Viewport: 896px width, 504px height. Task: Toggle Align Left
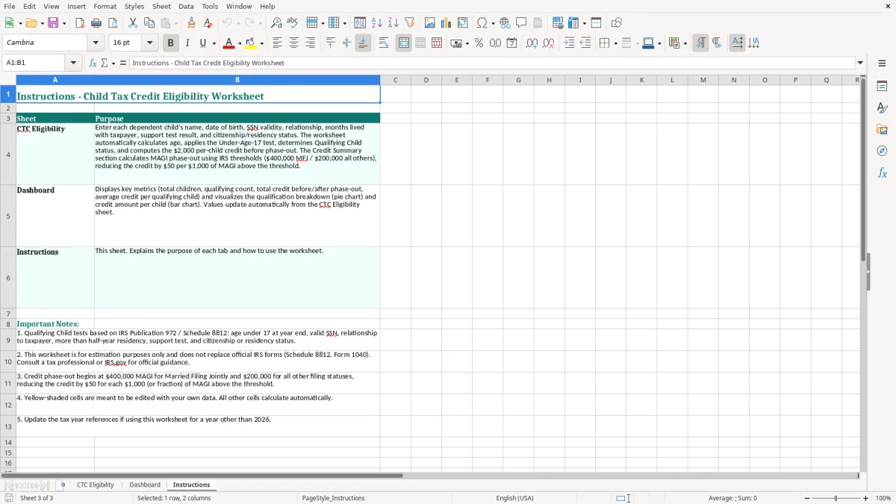(277, 43)
